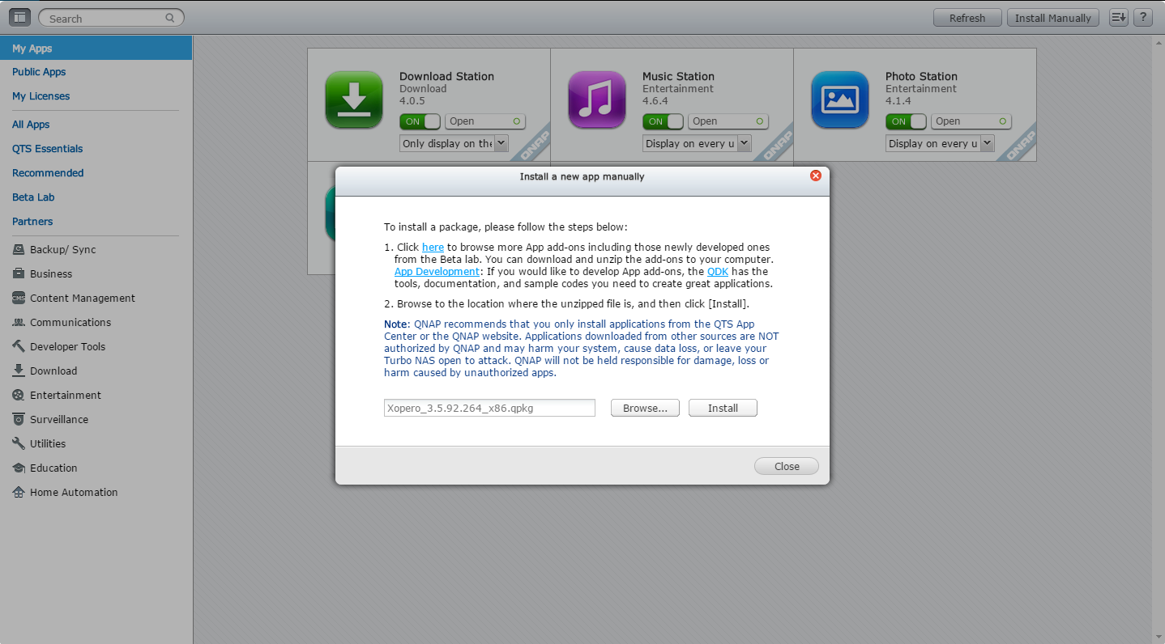1165x644 pixels.
Task: Turn off Music Station ON switch
Action: click(663, 121)
